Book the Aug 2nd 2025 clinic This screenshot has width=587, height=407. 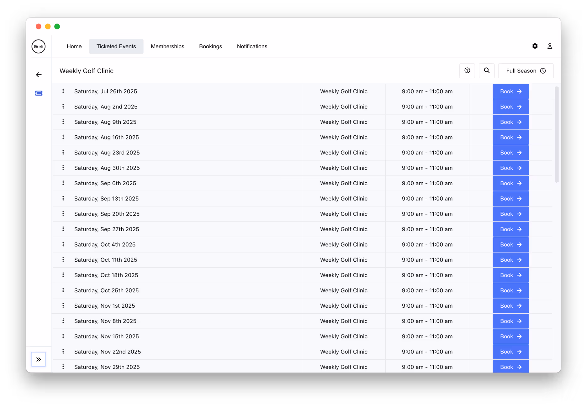click(x=510, y=107)
